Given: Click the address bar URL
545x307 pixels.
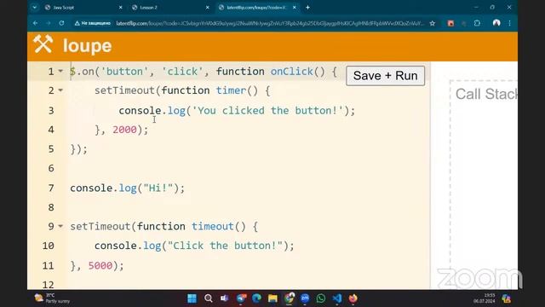Looking at the screenshot, I should [x=270, y=23].
